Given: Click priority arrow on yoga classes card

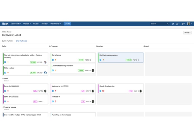Looking at the screenshot, I should coord(103,60).
